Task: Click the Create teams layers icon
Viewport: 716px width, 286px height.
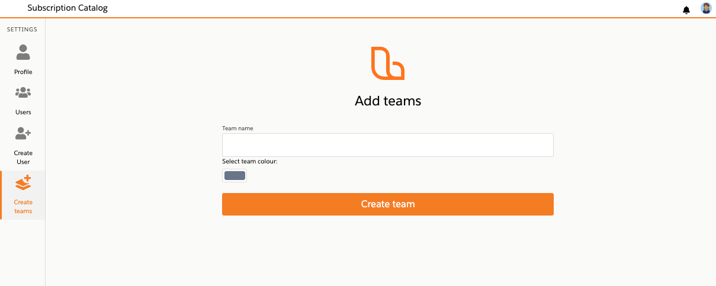Action: point(23,183)
